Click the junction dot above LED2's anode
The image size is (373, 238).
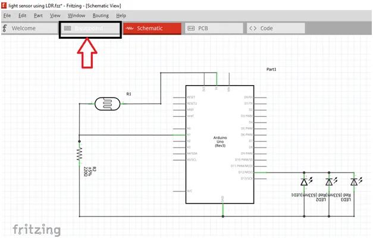[x=329, y=173]
